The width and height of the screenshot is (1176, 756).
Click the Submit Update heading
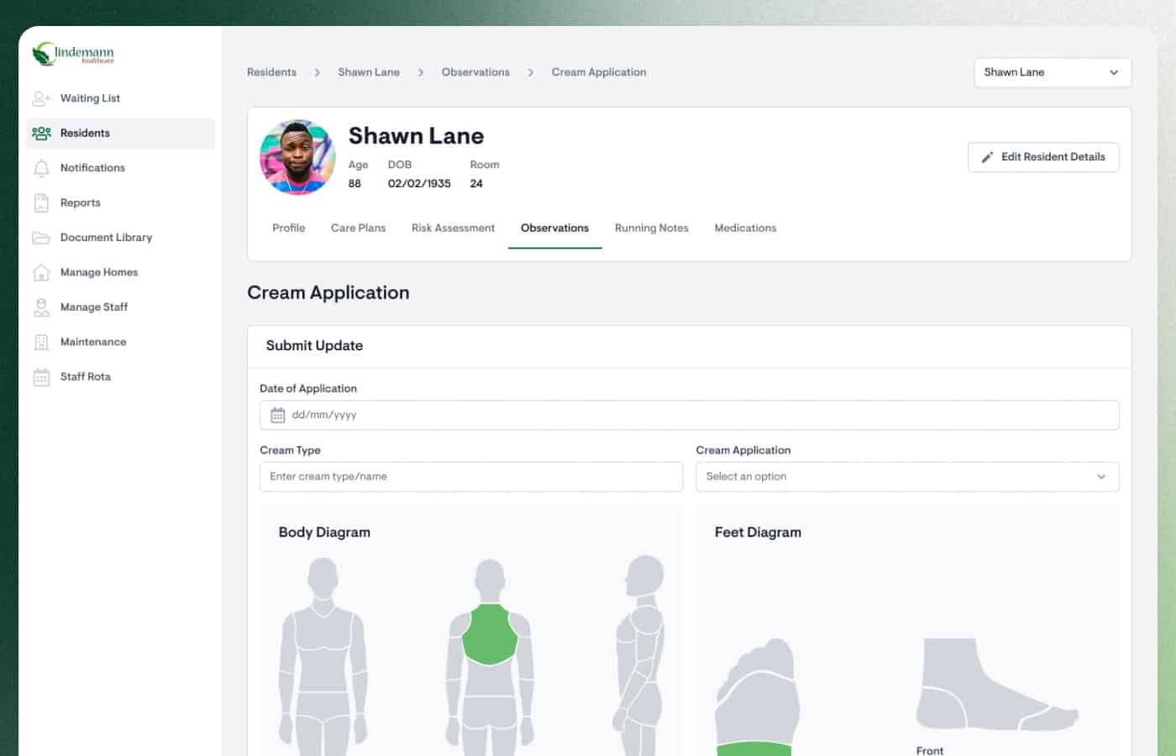point(314,345)
